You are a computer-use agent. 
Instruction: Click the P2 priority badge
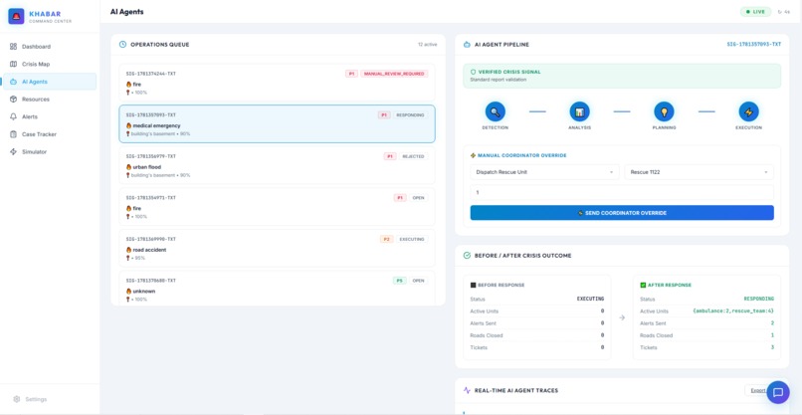click(x=387, y=239)
